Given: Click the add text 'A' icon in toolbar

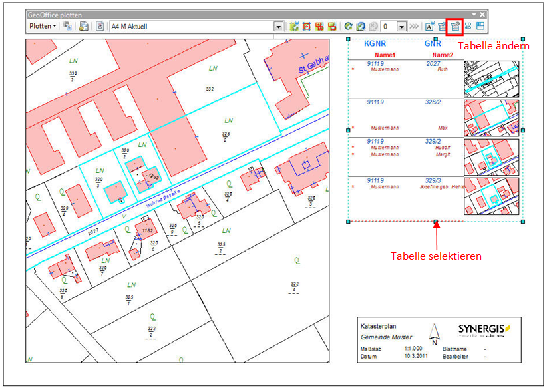Looking at the screenshot, I should 430,27.
